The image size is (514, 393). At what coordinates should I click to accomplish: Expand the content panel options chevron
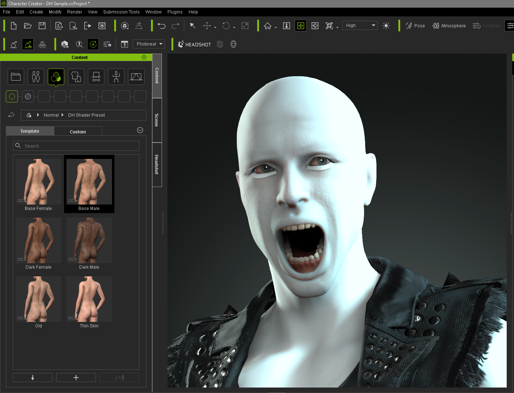[140, 130]
